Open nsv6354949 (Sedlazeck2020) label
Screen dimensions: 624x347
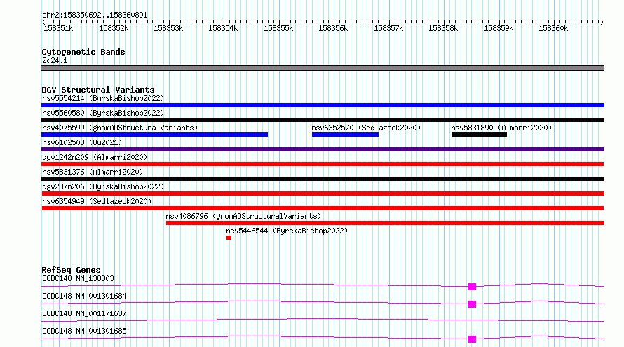[97, 201]
